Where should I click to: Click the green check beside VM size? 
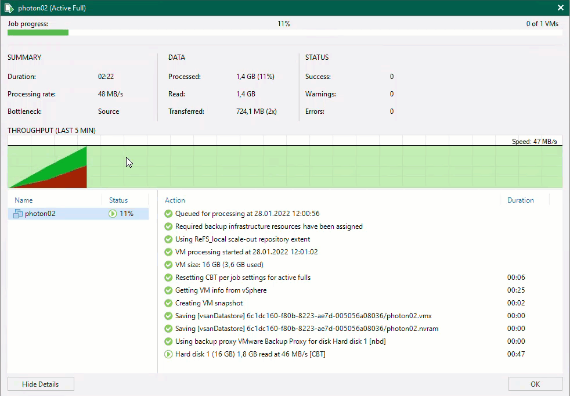pos(168,265)
